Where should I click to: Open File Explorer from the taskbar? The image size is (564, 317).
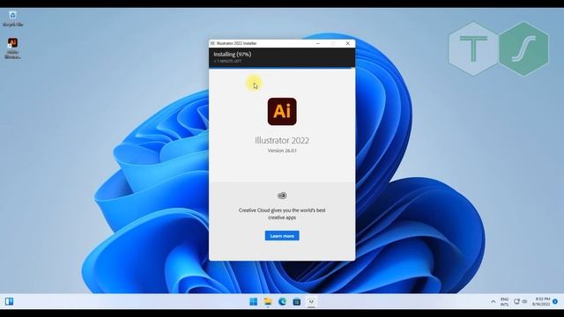(268, 301)
